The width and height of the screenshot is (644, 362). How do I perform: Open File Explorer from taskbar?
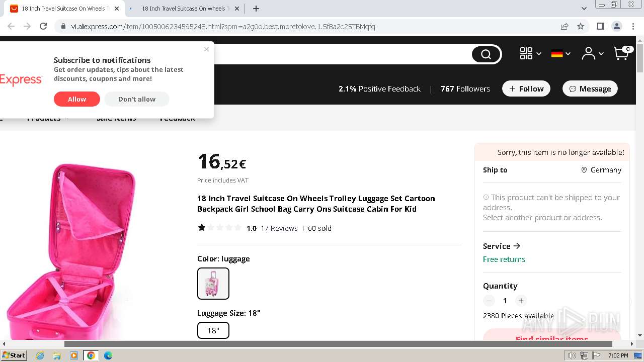click(57, 355)
